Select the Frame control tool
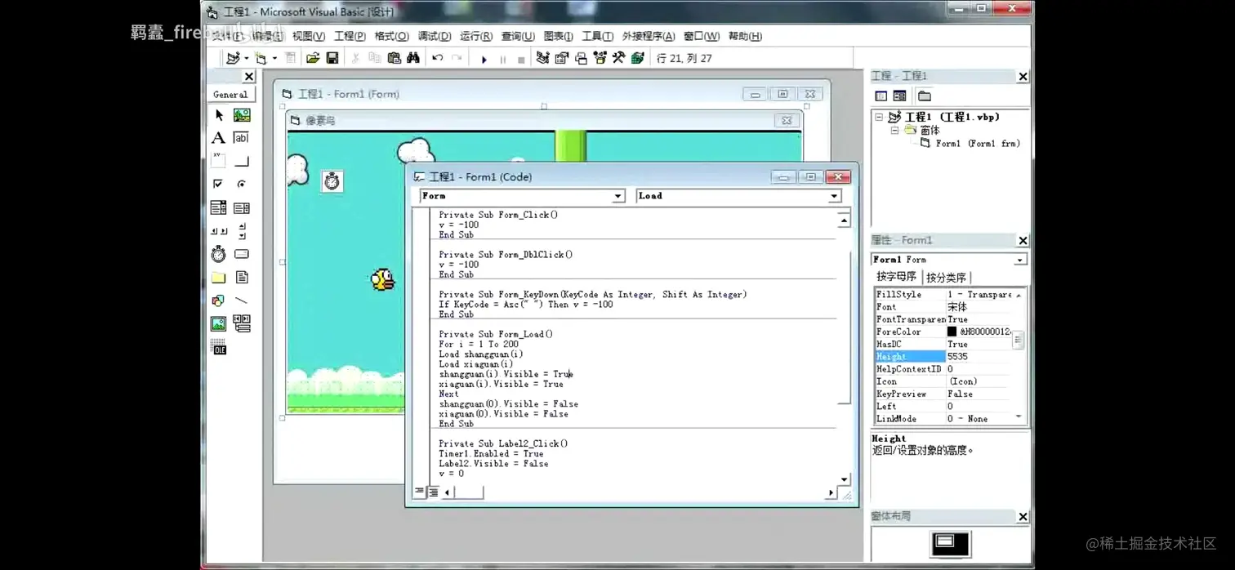Screen dimensions: 1235x570 point(218,161)
